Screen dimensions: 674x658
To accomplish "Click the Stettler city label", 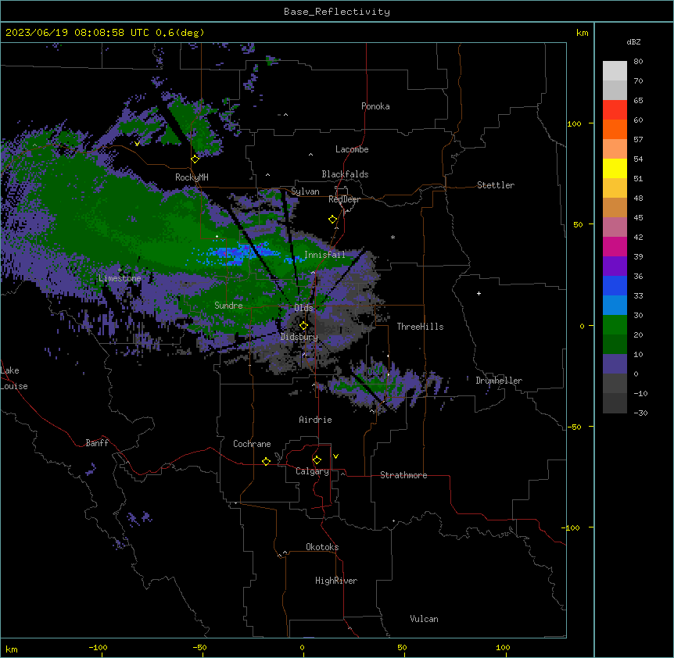I will pyautogui.click(x=496, y=185).
